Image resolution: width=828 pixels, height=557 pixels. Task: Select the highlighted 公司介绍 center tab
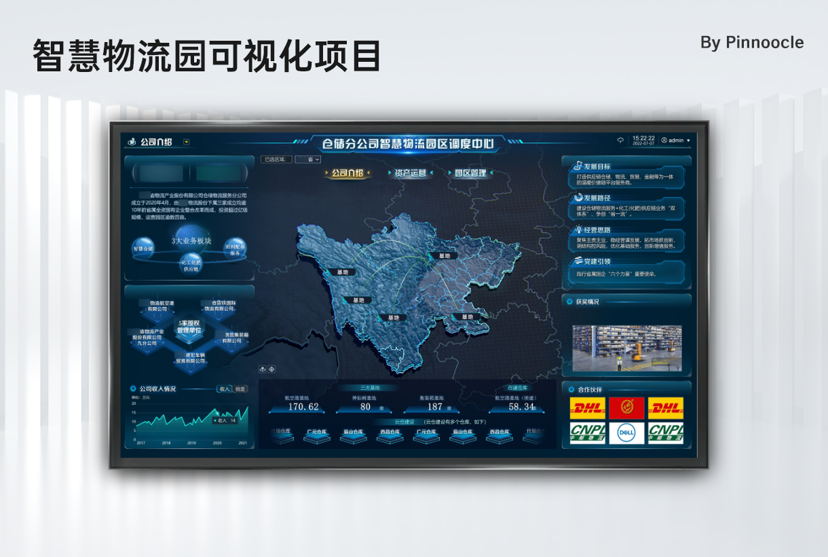[347, 173]
